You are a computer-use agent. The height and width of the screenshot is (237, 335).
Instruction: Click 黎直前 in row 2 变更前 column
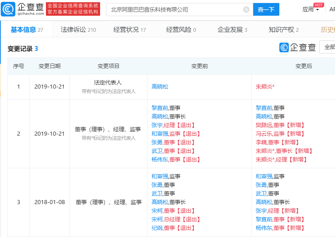(x=160, y=108)
